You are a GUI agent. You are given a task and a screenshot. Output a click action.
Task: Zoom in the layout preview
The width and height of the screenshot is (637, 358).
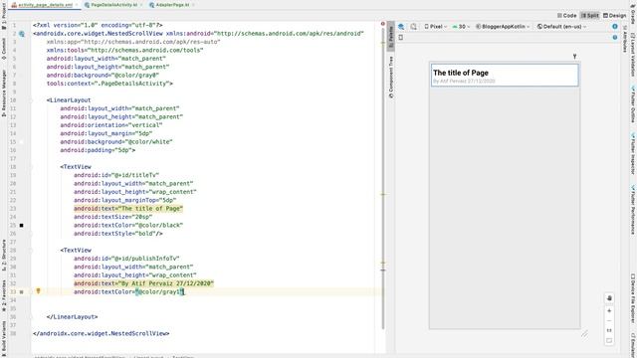click(609, 311)
